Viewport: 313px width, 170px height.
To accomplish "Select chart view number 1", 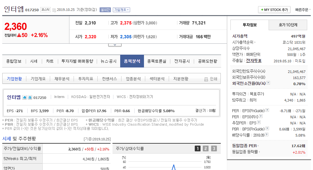I will pos(197,148).
